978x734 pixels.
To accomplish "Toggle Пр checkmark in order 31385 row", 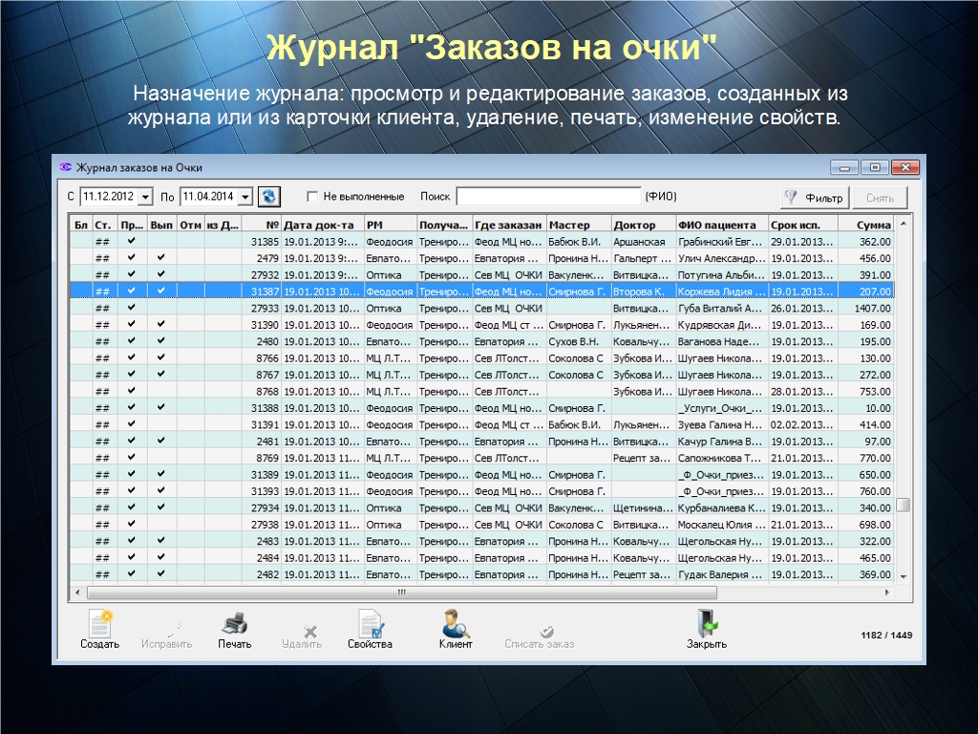I will pyautogui.click(x=131, y=242).
